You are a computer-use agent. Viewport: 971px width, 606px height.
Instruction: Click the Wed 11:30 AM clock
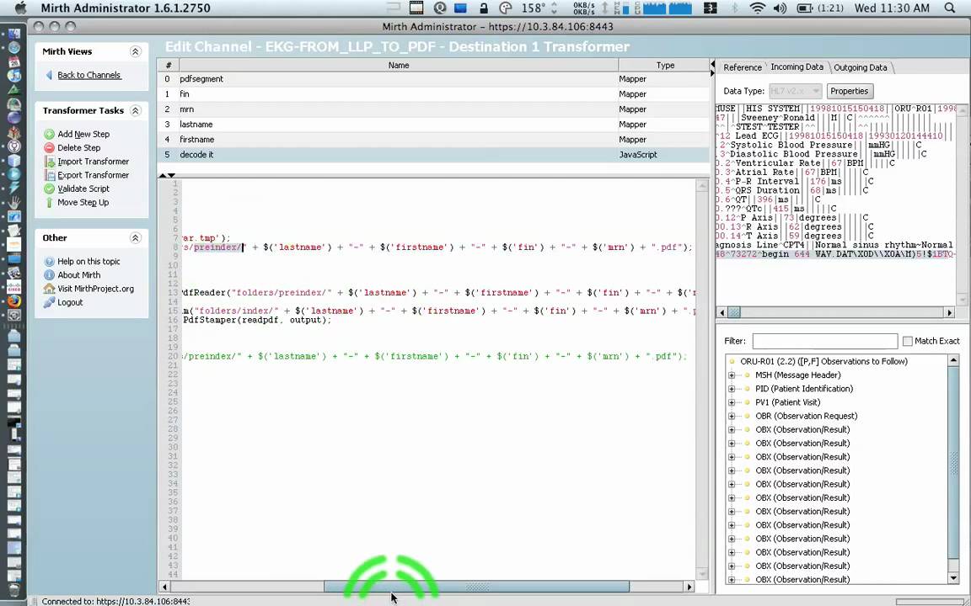point(892,8)
